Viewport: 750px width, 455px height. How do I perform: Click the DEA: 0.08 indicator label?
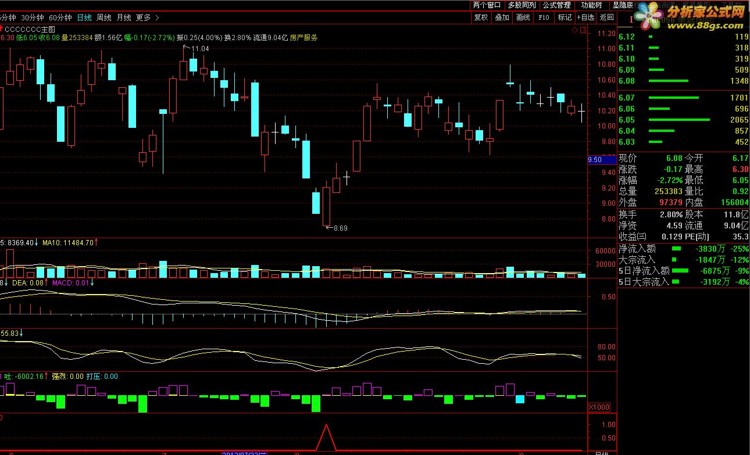29,283
